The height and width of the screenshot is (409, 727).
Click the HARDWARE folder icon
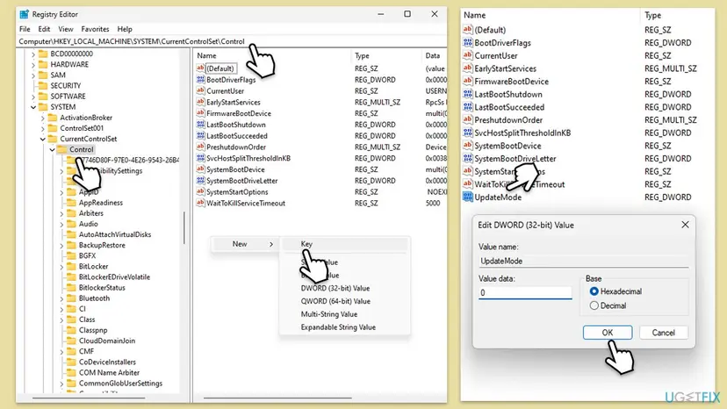click(43, 64)
